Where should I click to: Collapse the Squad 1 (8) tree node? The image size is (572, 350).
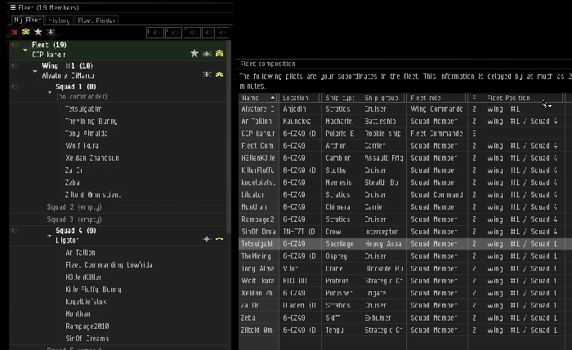click(x=50, y=92)
